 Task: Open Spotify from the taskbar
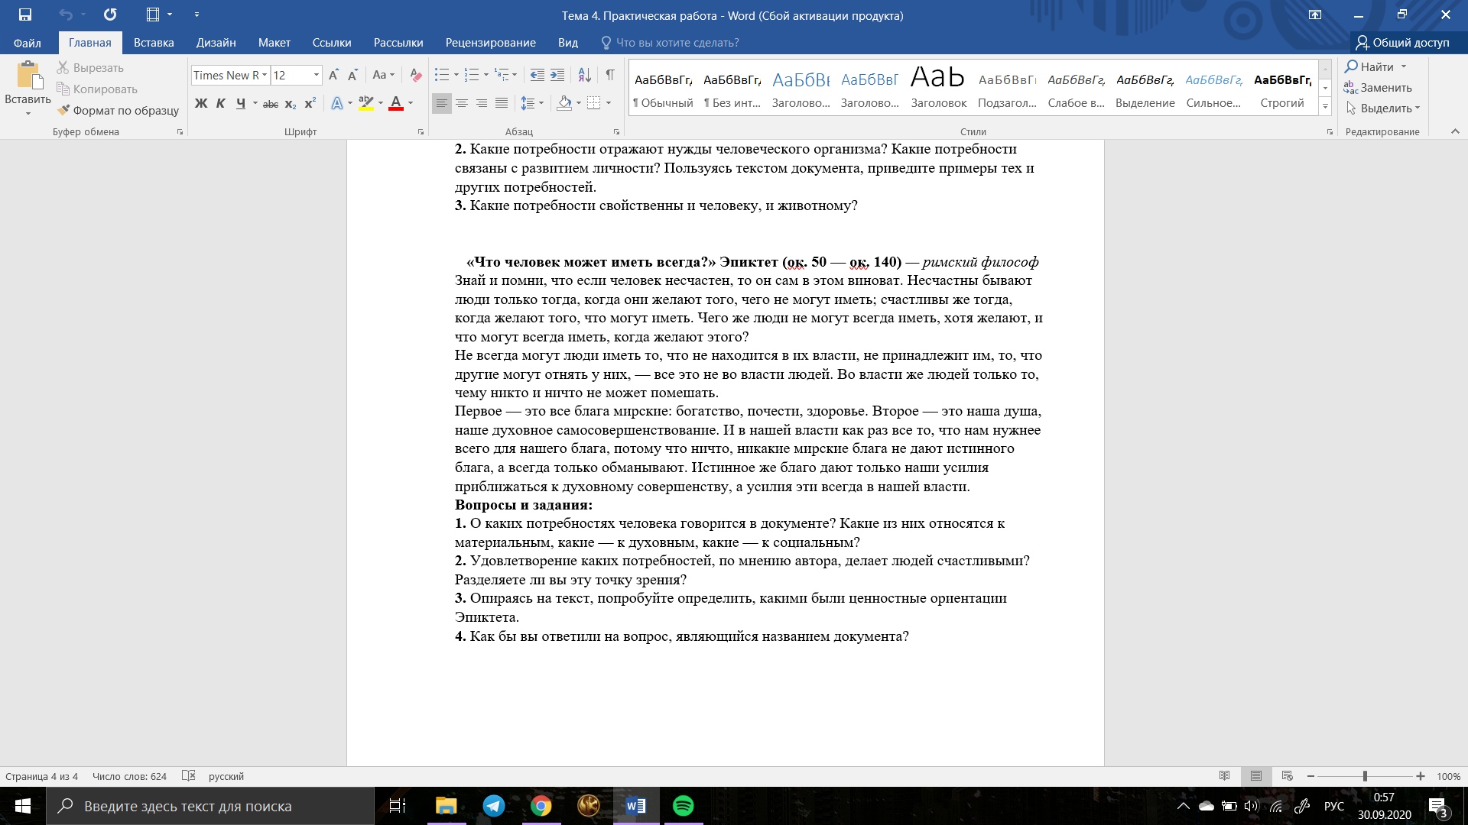683,806
